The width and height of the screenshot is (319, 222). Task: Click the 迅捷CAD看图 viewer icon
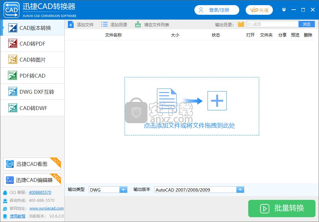click(10, 164)
